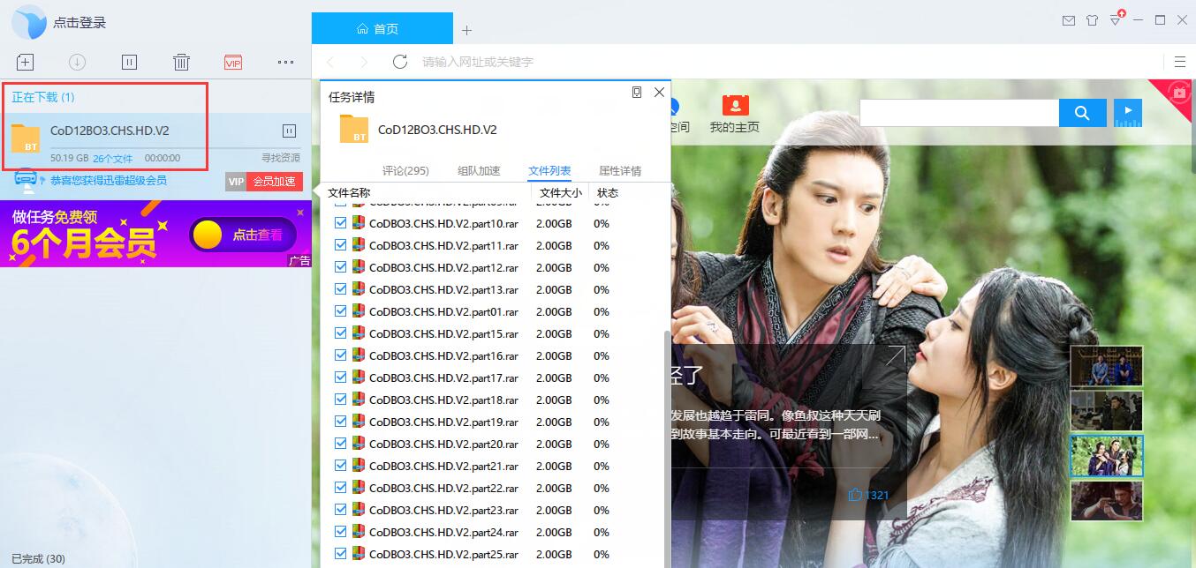Go forward in the browser

(364, 62)
